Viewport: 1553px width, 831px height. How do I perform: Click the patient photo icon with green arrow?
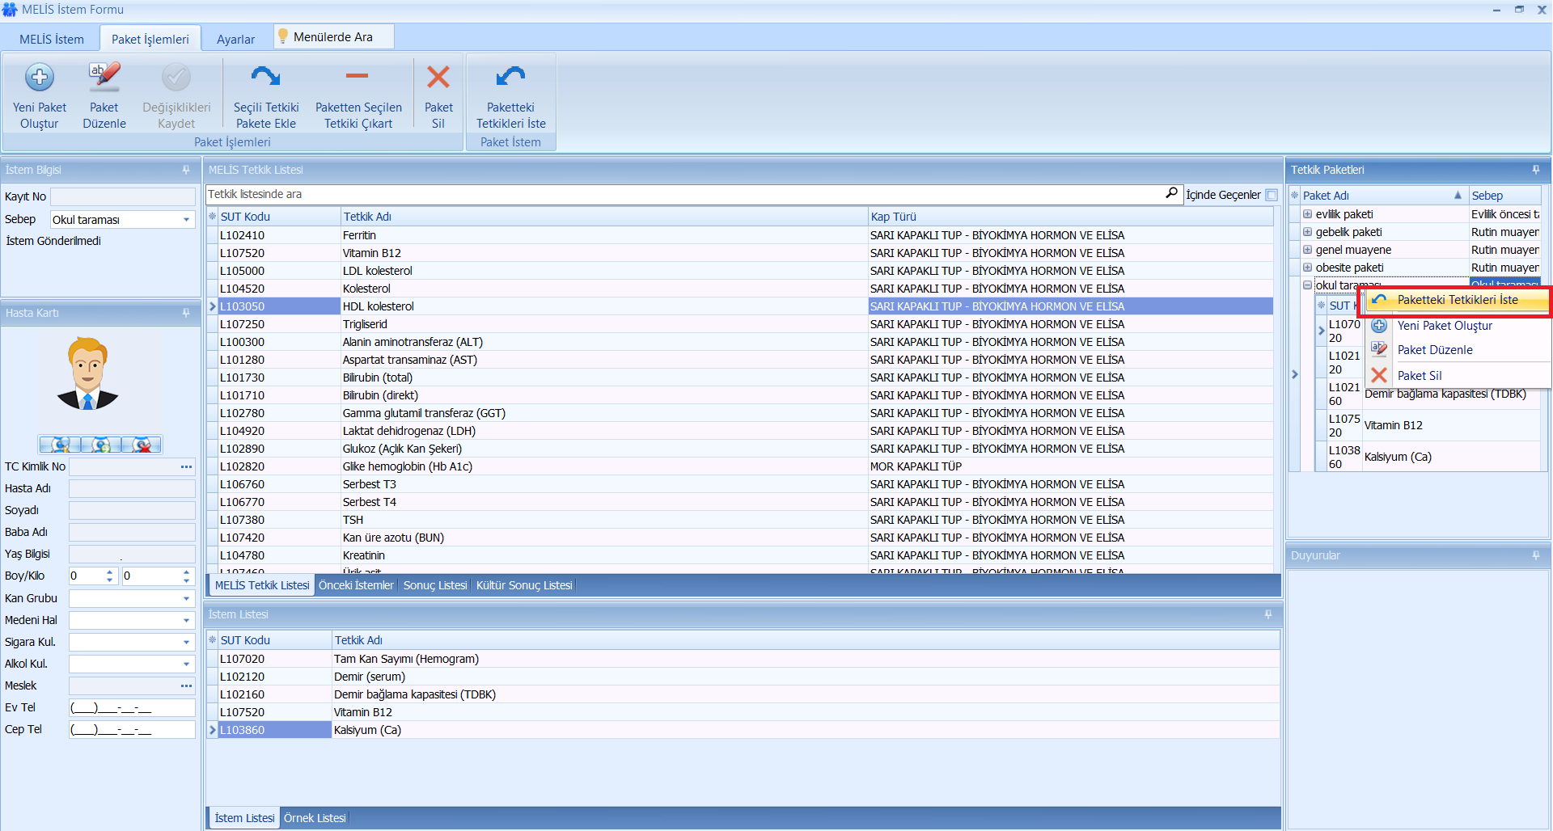(100, 445)
